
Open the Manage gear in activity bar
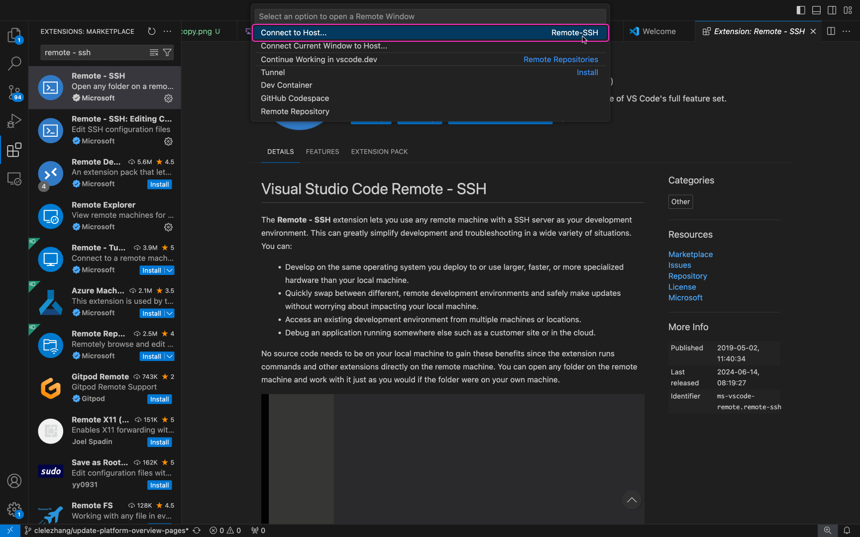click(x=14, y=510)
